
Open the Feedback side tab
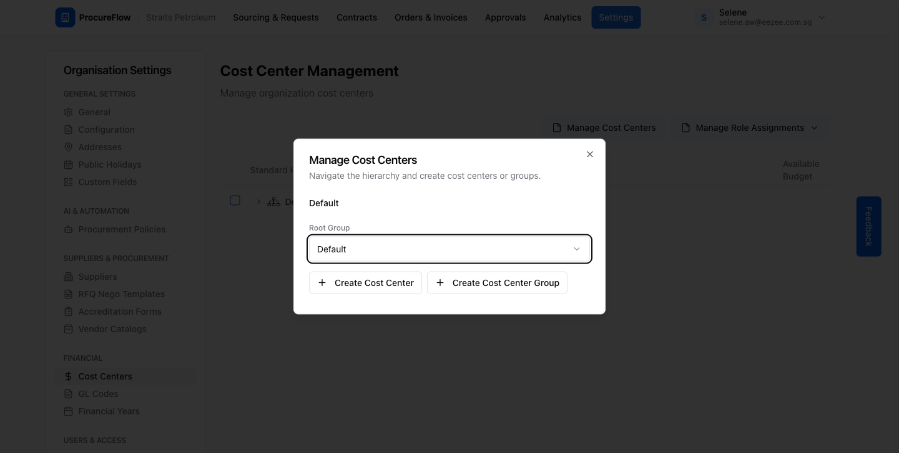pyautogui.click(x=868, y=227)
